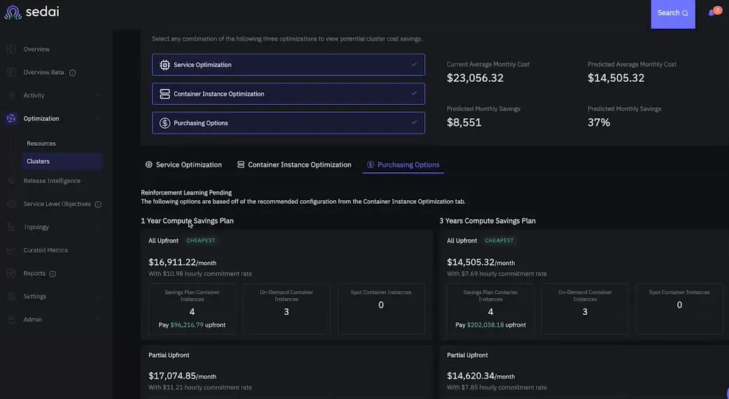The image size is (729, 399).
Task: Open Resources under Optimization
Action: 41,143
